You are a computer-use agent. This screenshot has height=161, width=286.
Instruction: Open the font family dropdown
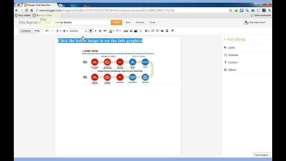[59, 31]
